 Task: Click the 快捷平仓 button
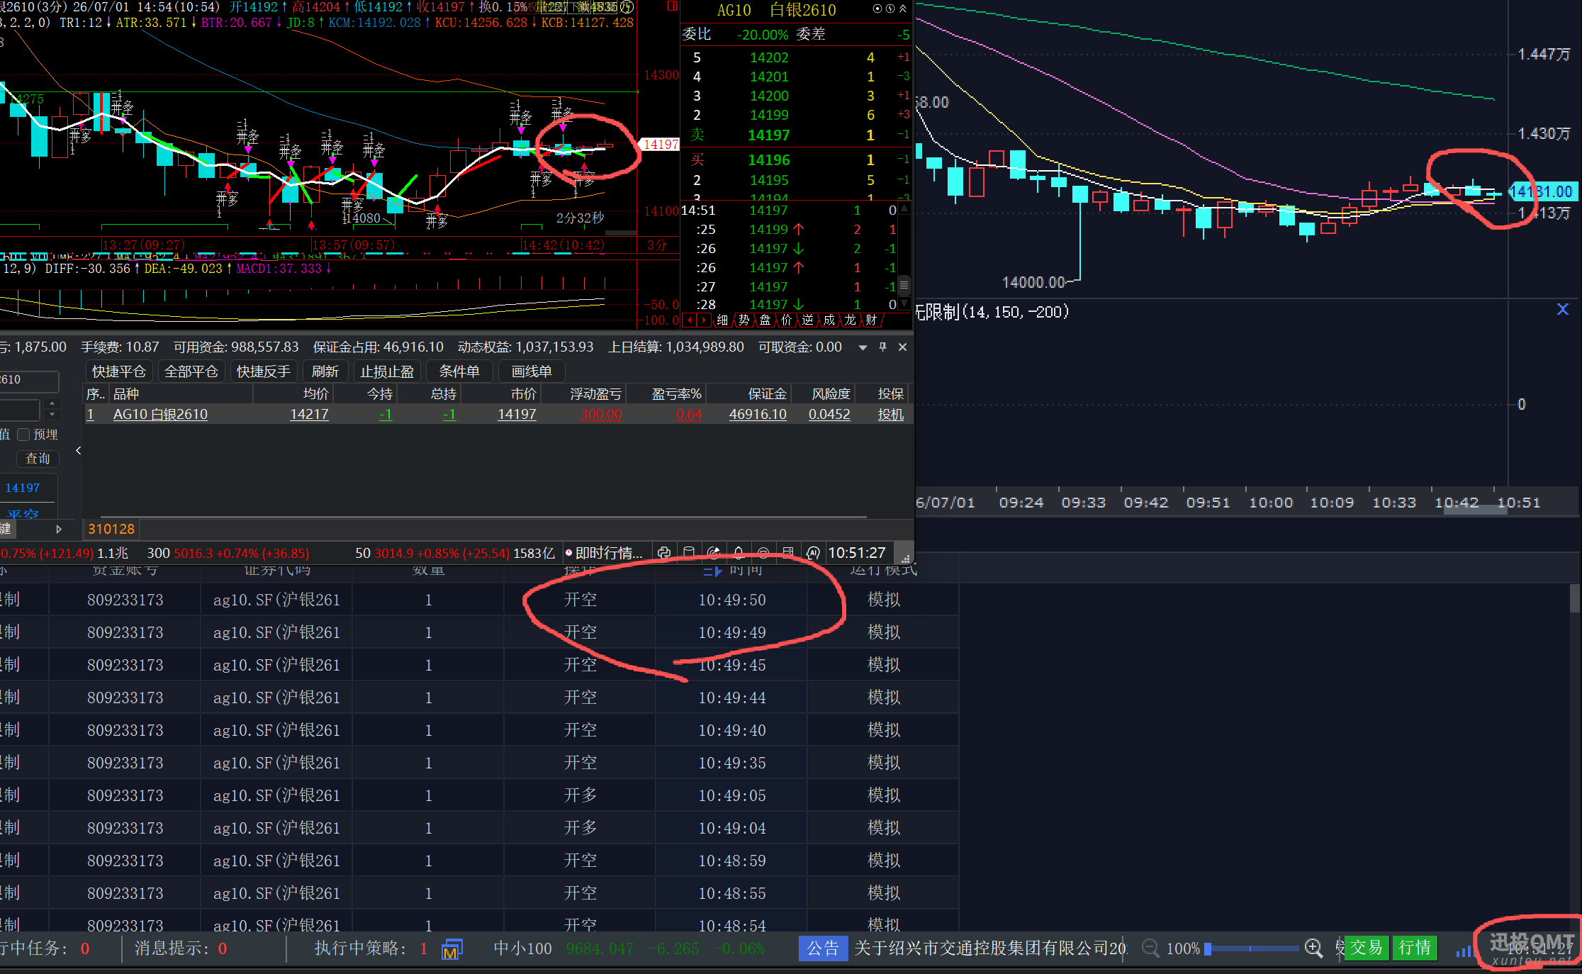118,371
